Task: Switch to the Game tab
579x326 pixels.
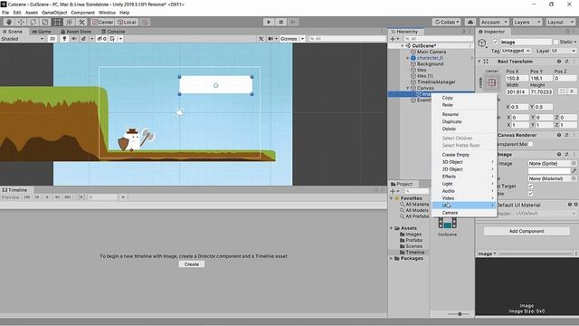Action: click(42, 32)
